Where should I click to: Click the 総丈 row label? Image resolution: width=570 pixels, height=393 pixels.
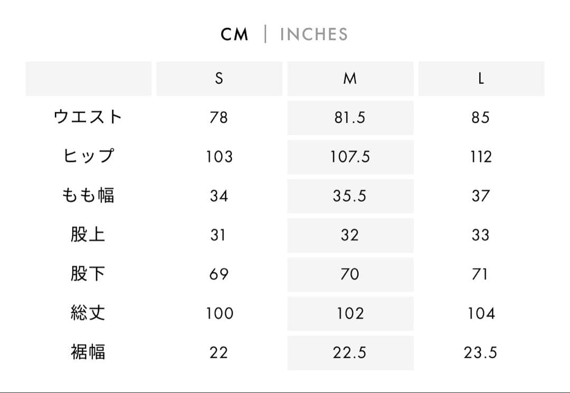click(x=88, y=313)
